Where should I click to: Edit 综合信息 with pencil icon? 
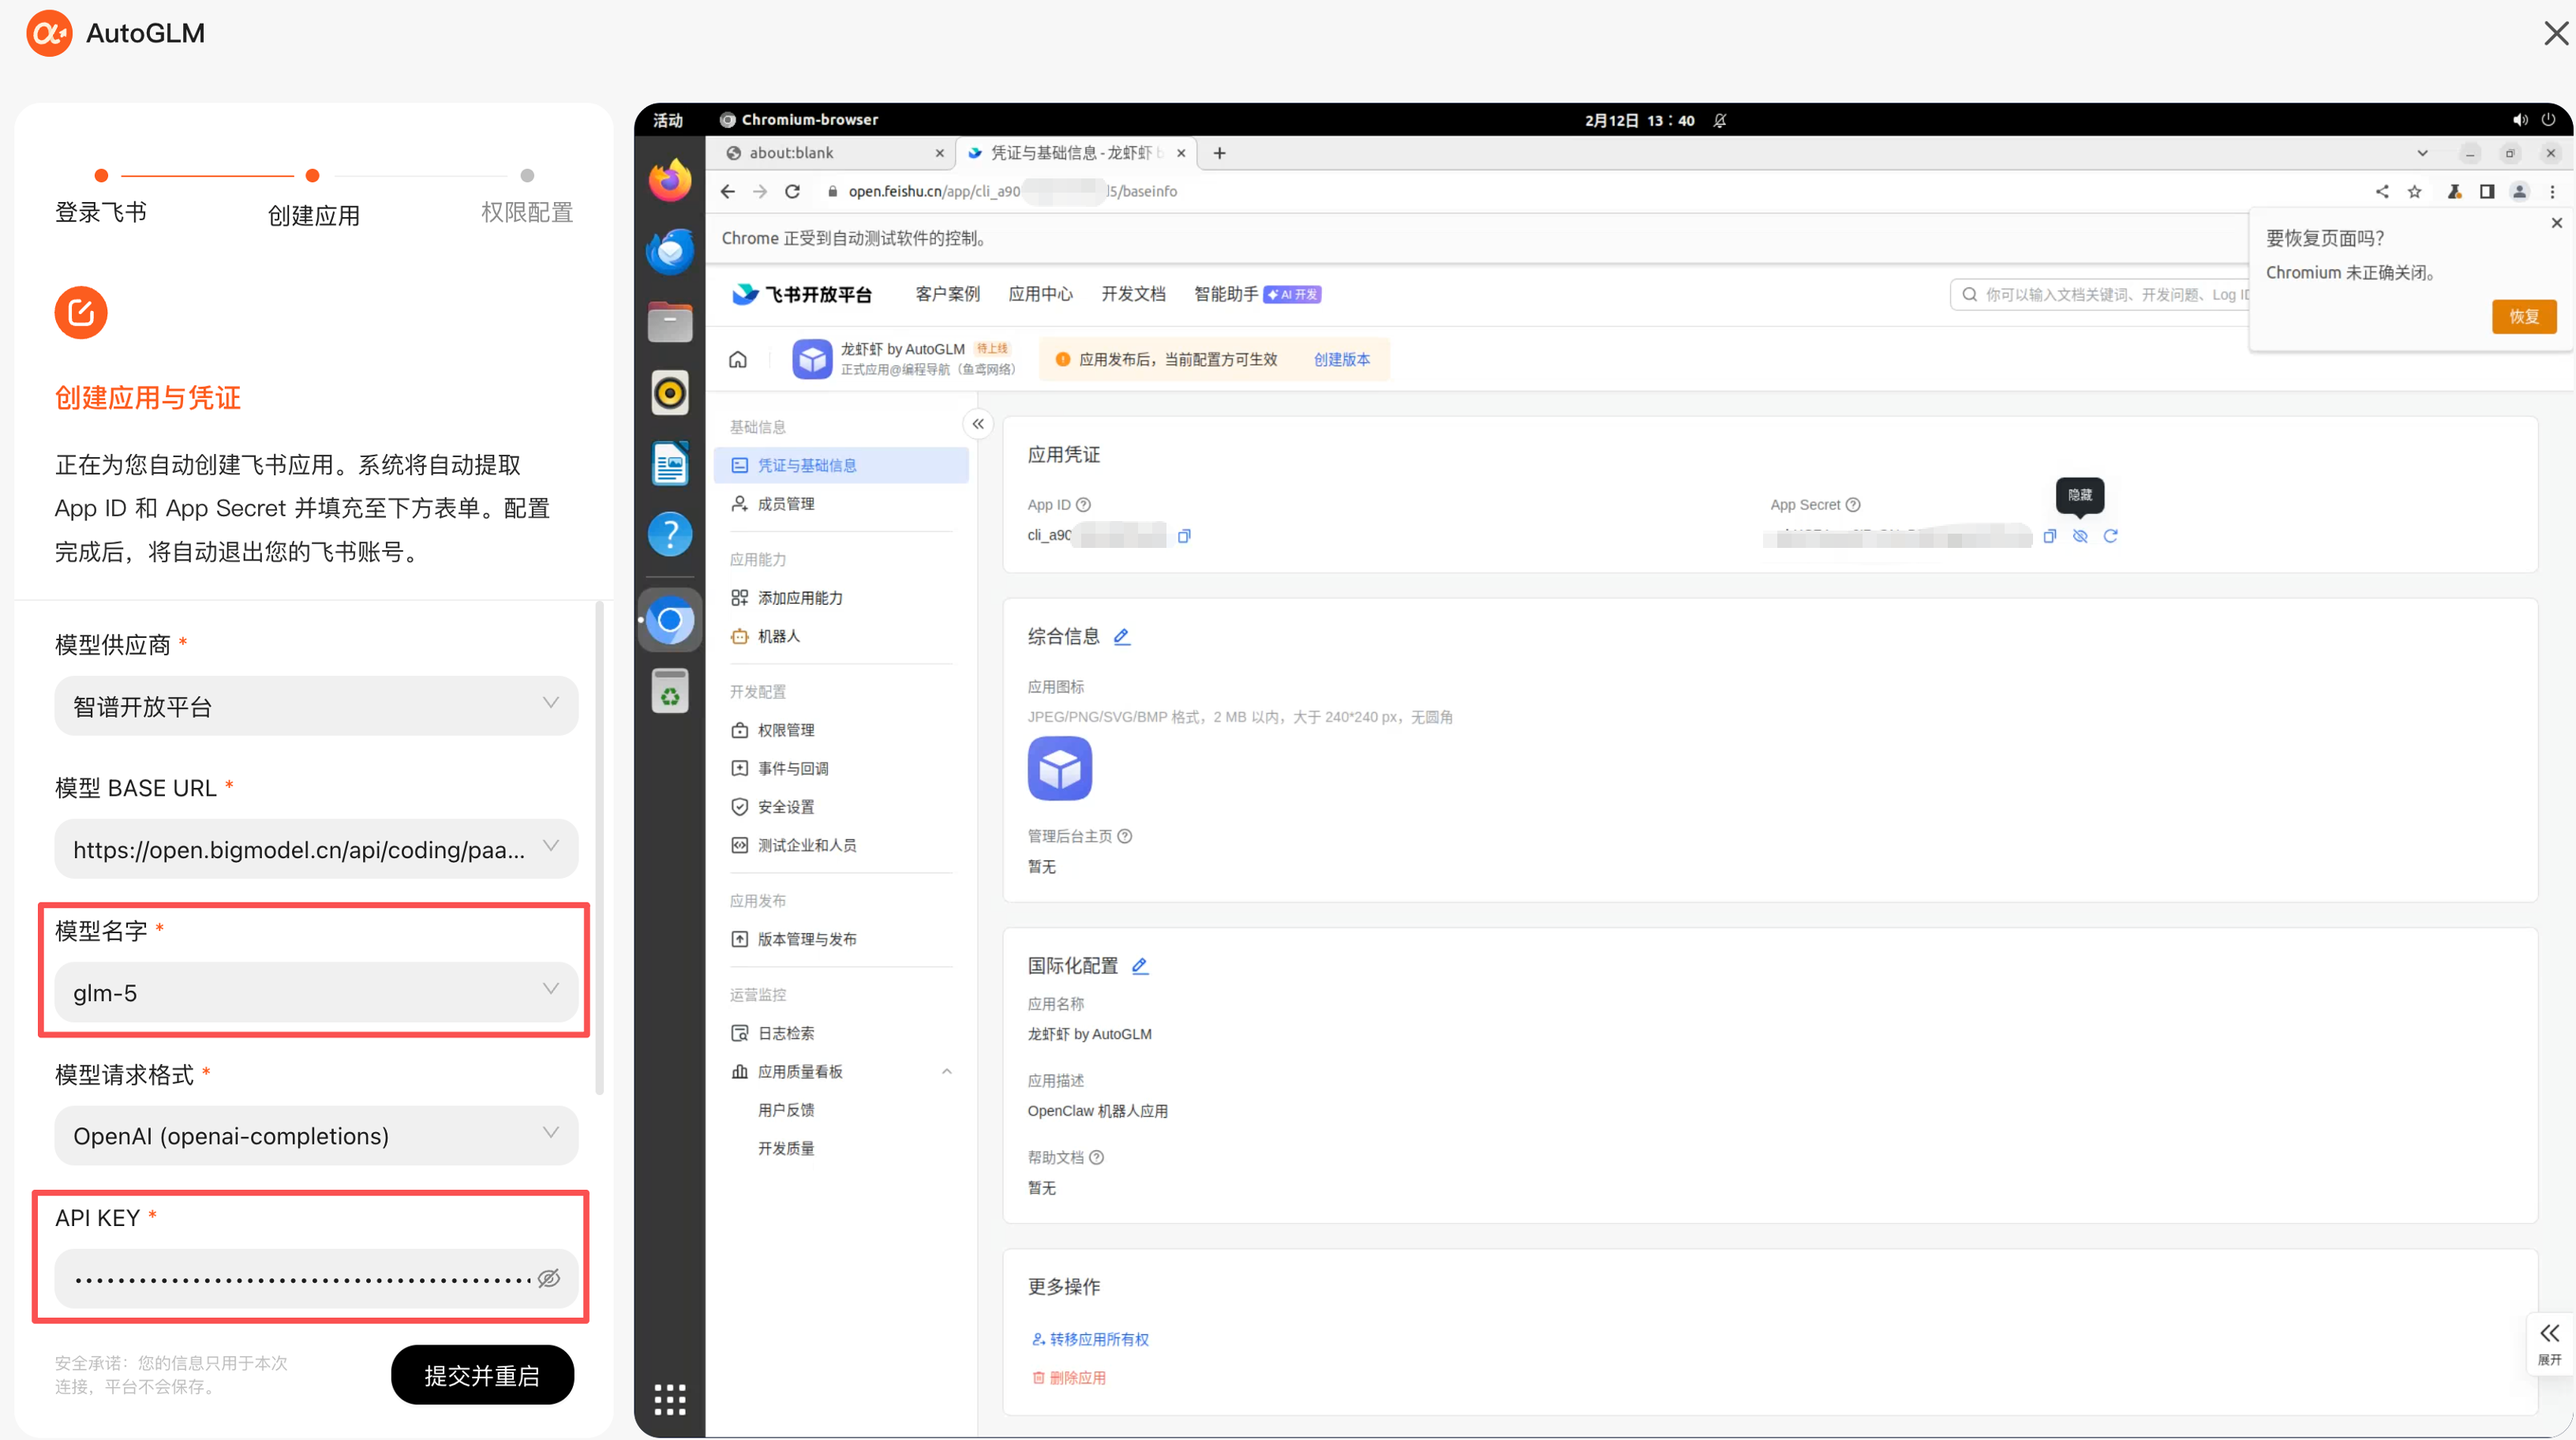1122,636
